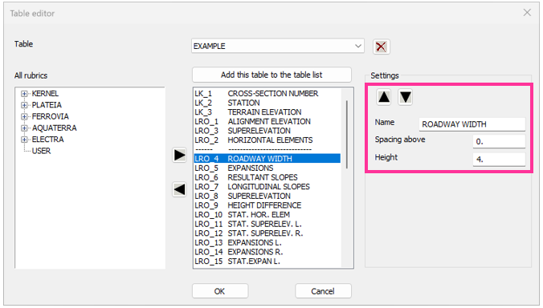Select the FERROVIA label in tree

coord(51,116)
